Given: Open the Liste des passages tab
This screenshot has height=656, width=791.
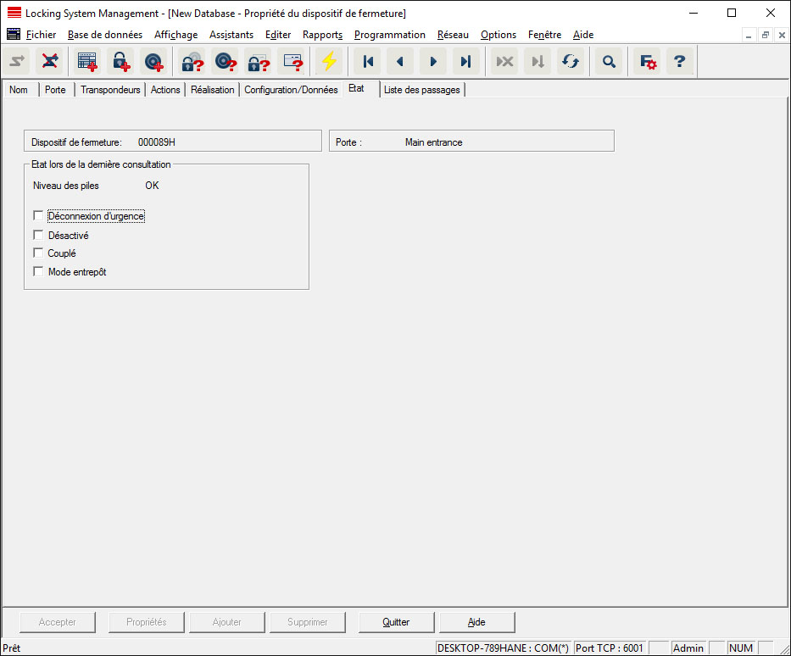Looking at the screenshot, I should tap(421, 90).
